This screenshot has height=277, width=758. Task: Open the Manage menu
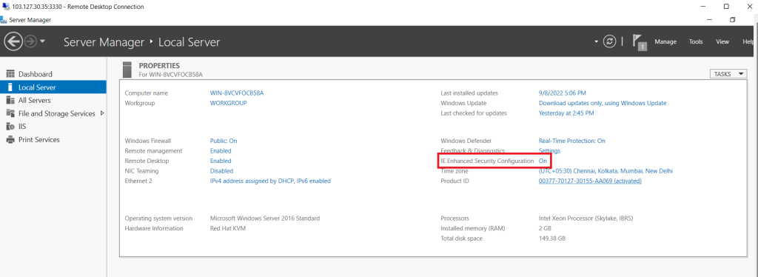click(x=665, y=41)
